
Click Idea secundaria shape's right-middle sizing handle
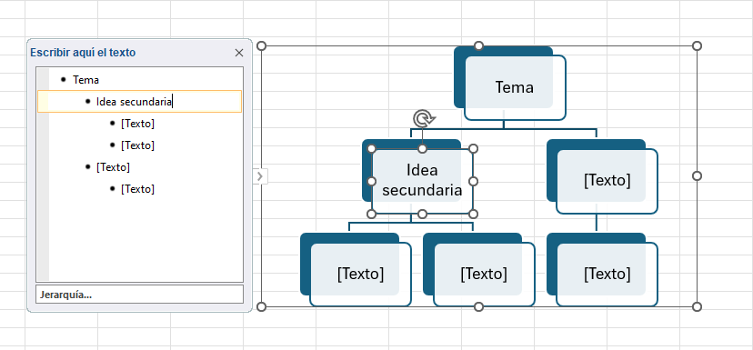pos(473,181)
